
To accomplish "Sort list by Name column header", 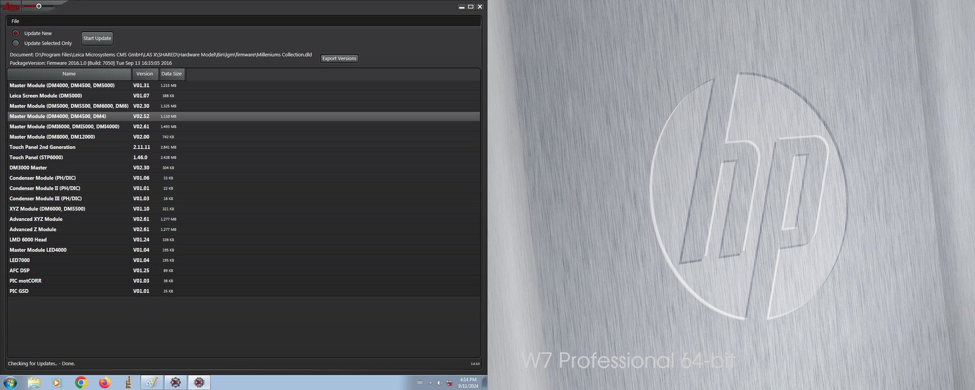I will pos(69,74).
